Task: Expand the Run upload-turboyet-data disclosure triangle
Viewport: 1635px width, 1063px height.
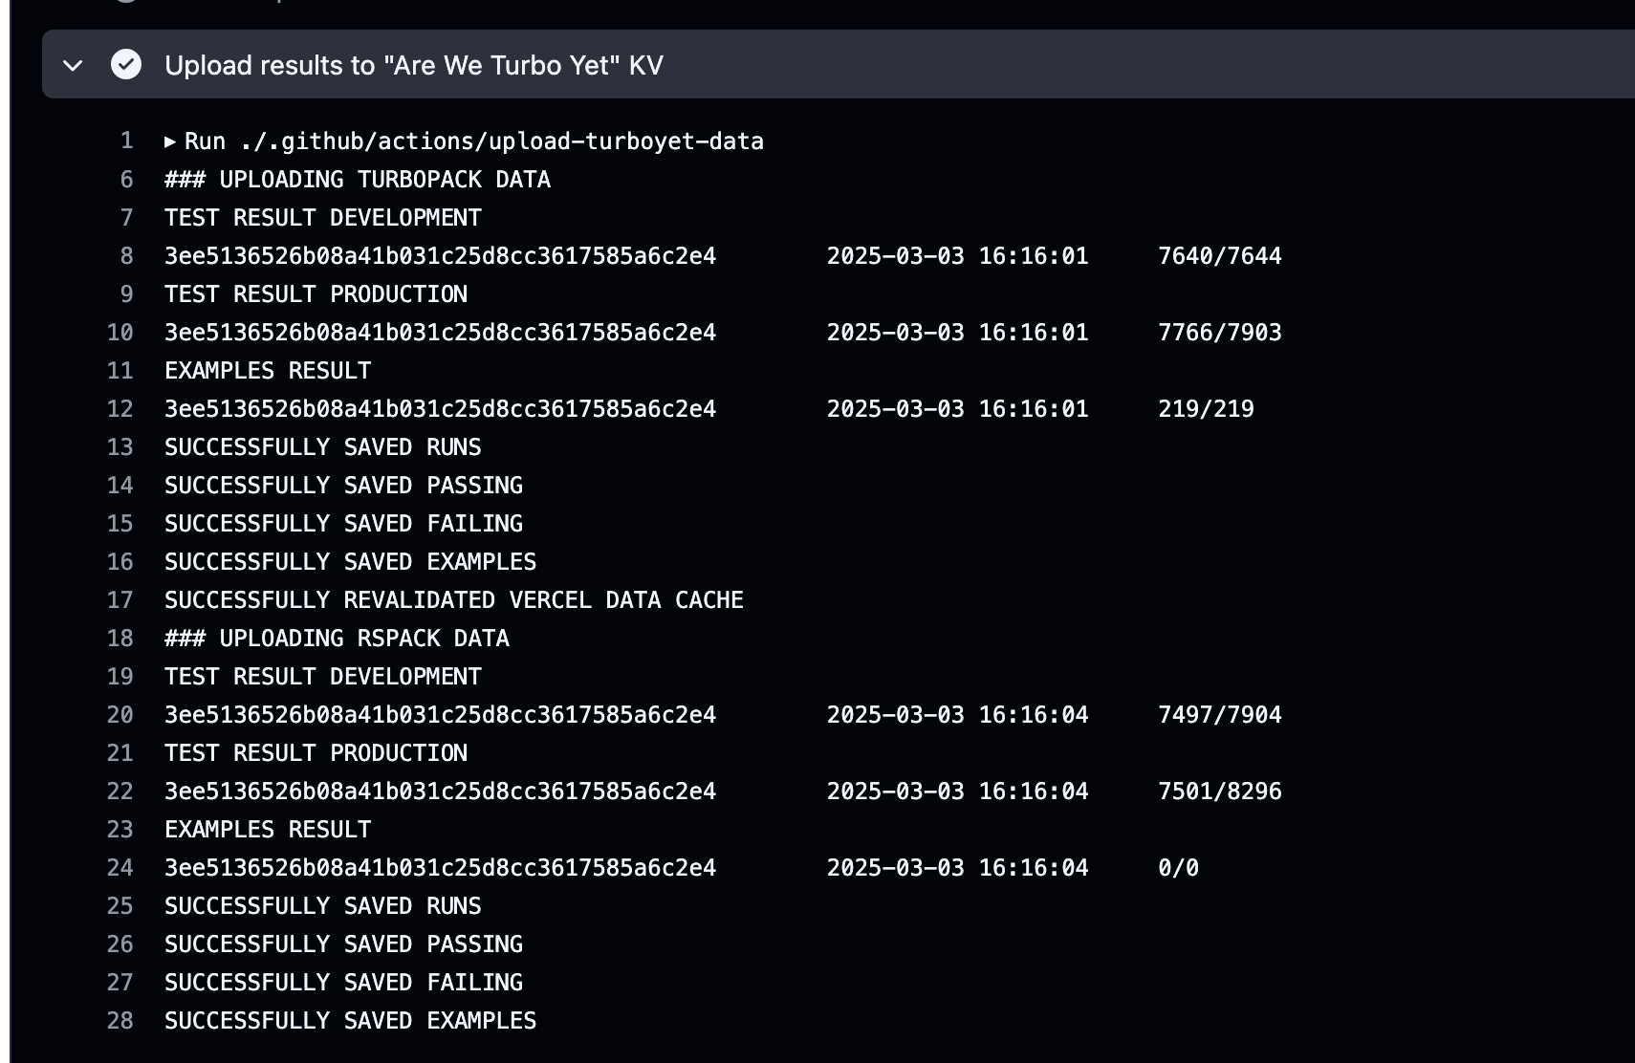Action: [x=170, y=141]
